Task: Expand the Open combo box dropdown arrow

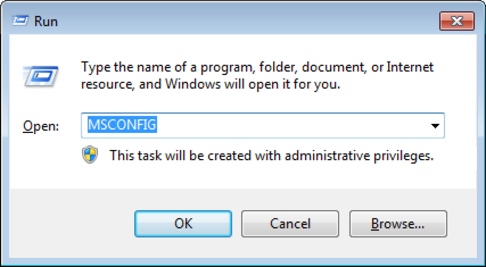Action: (x=435, y=126)
